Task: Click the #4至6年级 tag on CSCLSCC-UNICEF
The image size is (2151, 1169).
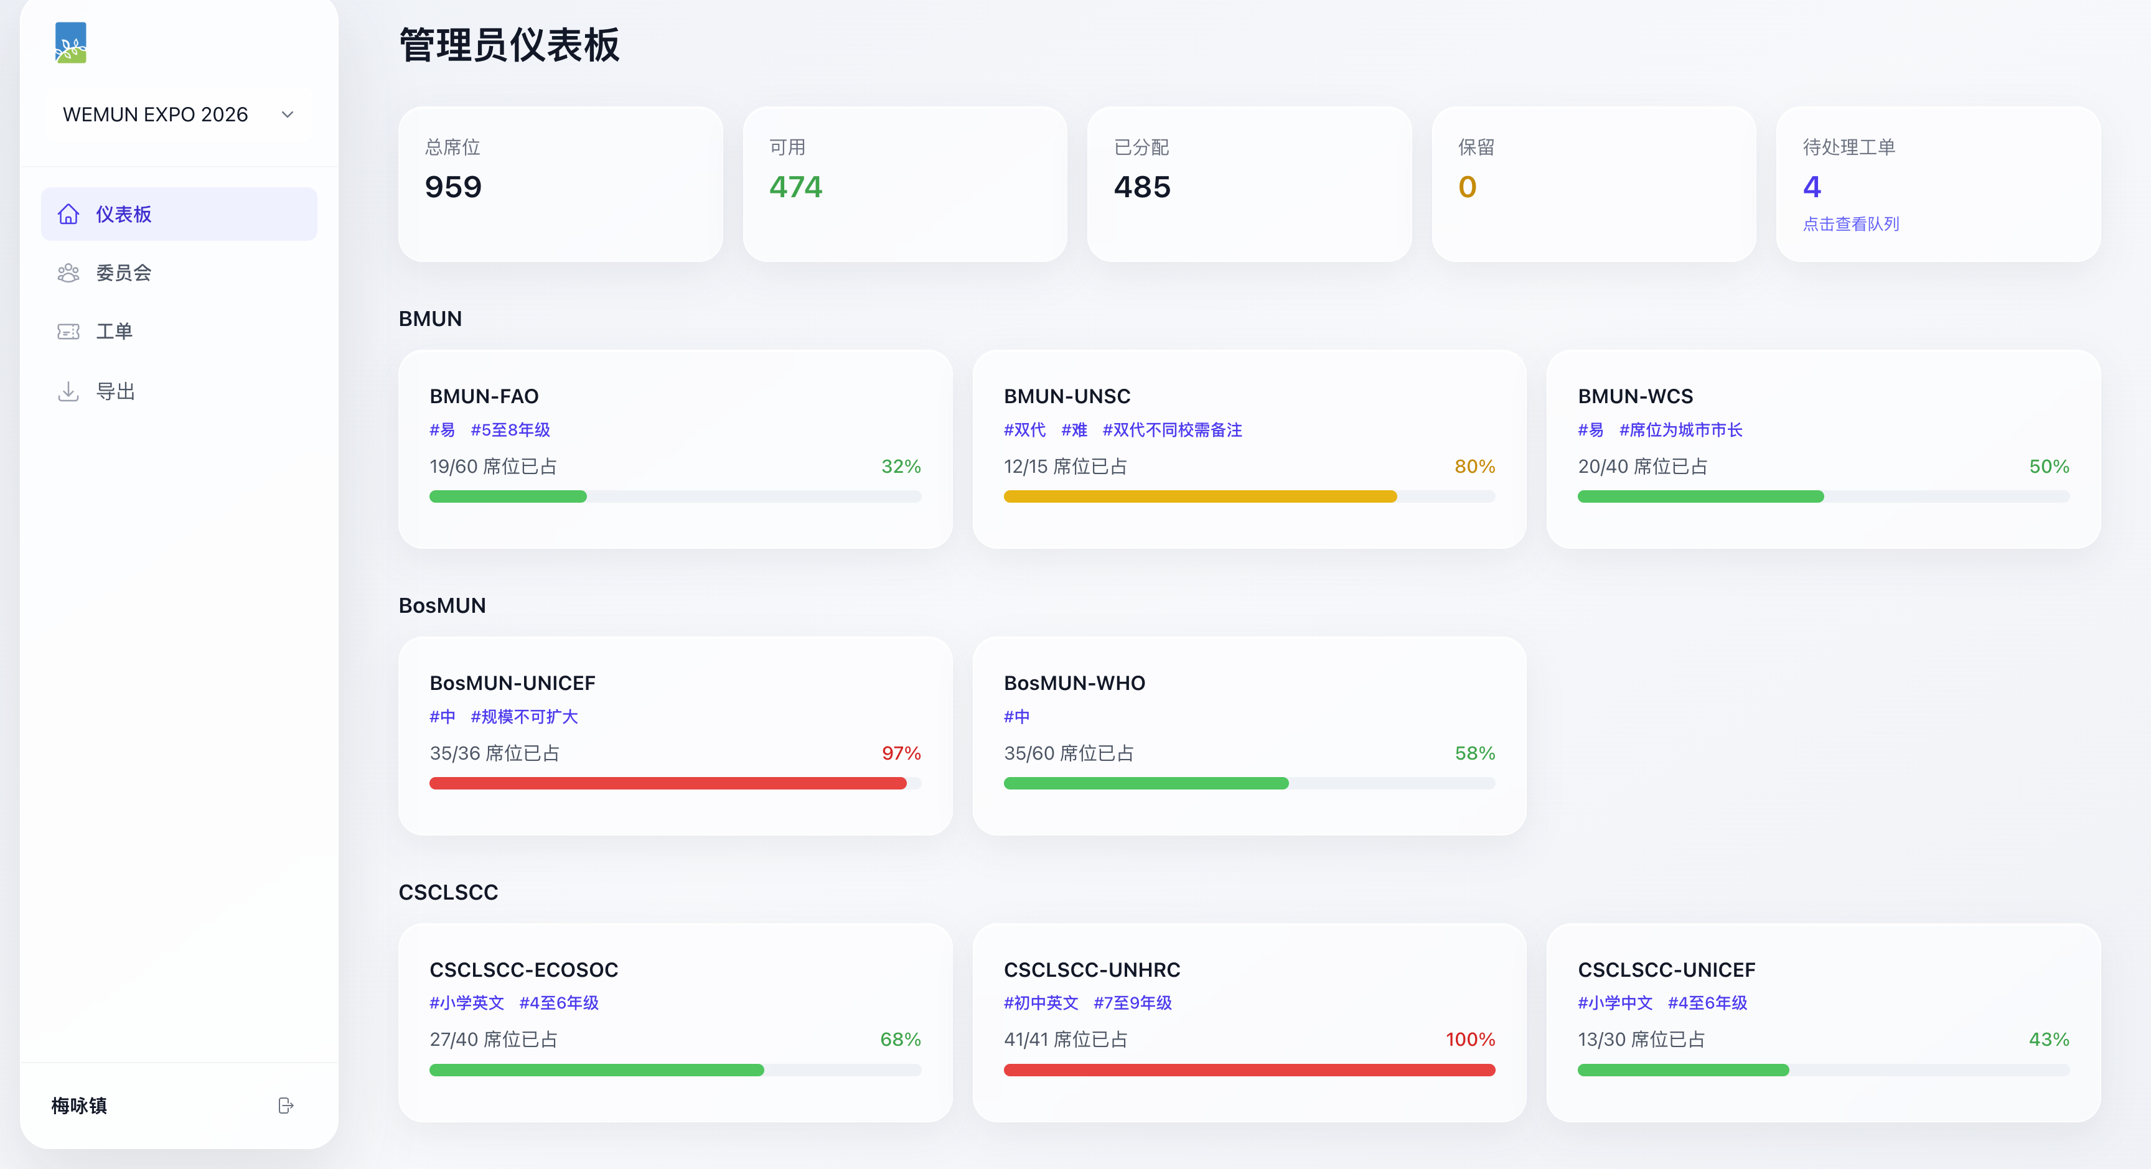Action: (1708, 1003)
